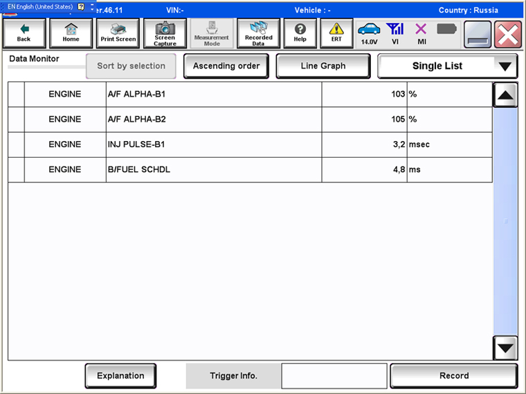Image resolution: width=526 pixels, height=394 pixels.
Task: Switch to Ascending order
Action: click(226, 66)
